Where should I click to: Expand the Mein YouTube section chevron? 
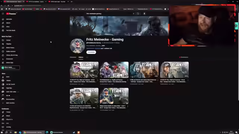click(13, 36)
